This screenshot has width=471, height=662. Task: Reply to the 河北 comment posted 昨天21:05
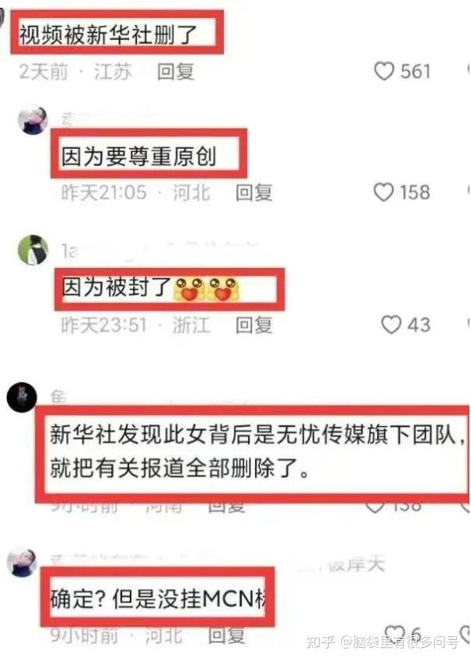(x=253, y=193)
